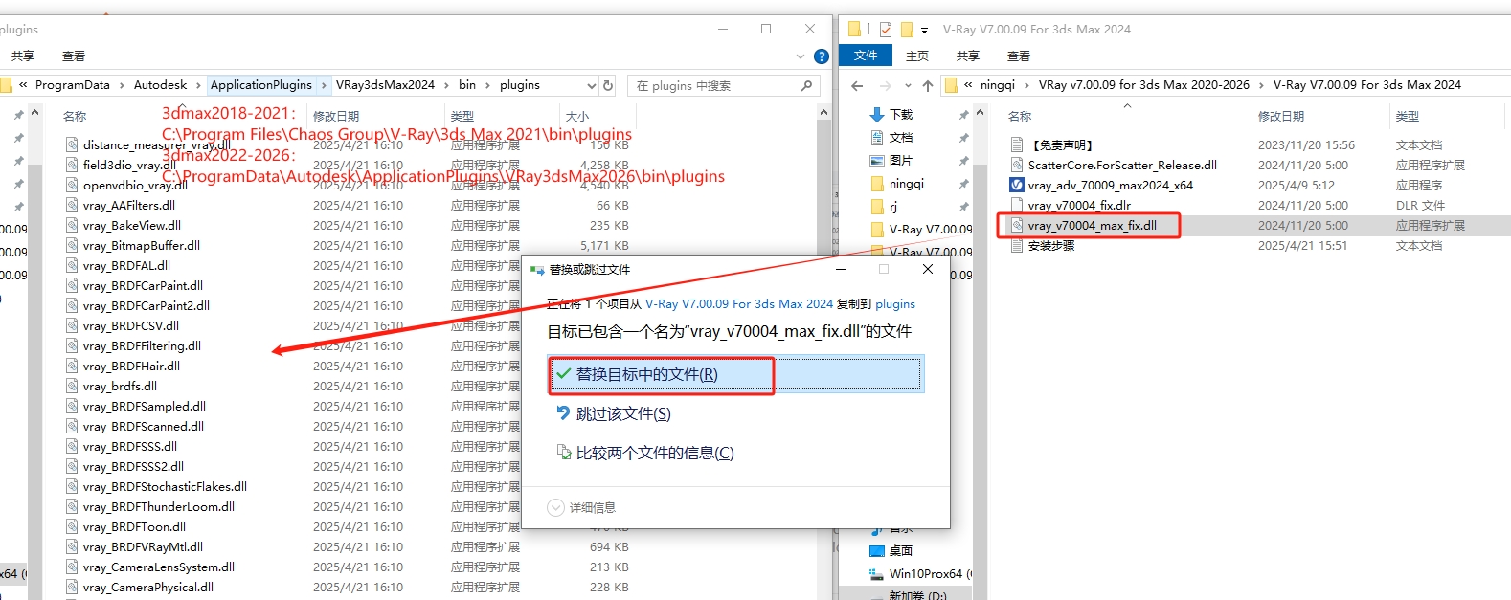Open the 查看 tab in right window
The height and width of the screenshot is (600, 1511).
point(1019,56)
